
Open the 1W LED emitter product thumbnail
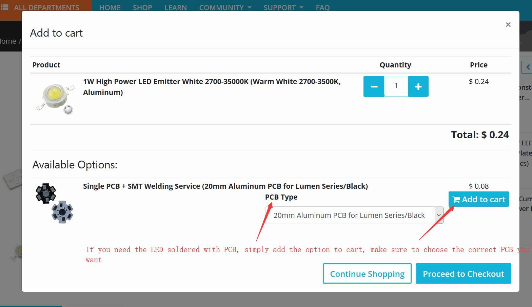[x=55, y=99]
